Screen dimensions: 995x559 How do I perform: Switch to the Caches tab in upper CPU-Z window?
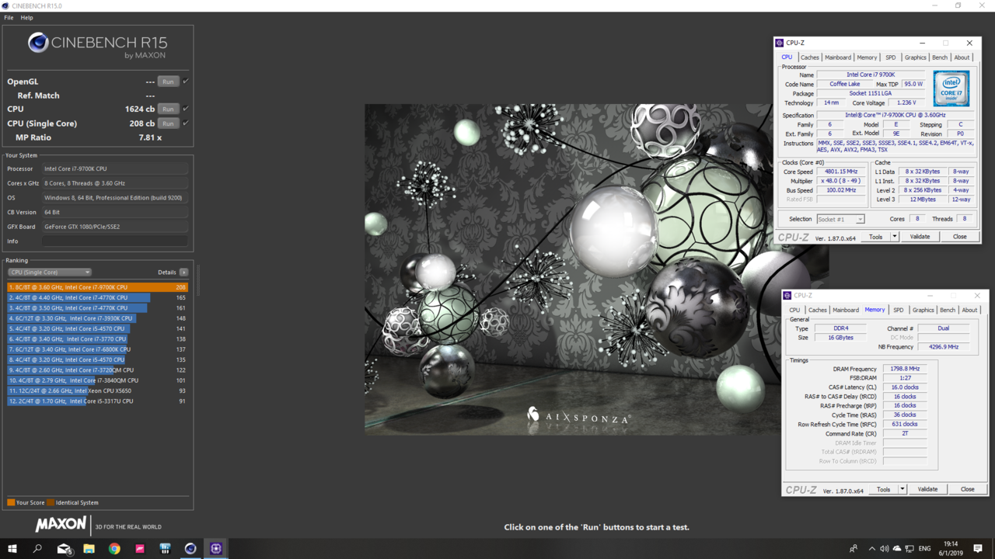810,57
